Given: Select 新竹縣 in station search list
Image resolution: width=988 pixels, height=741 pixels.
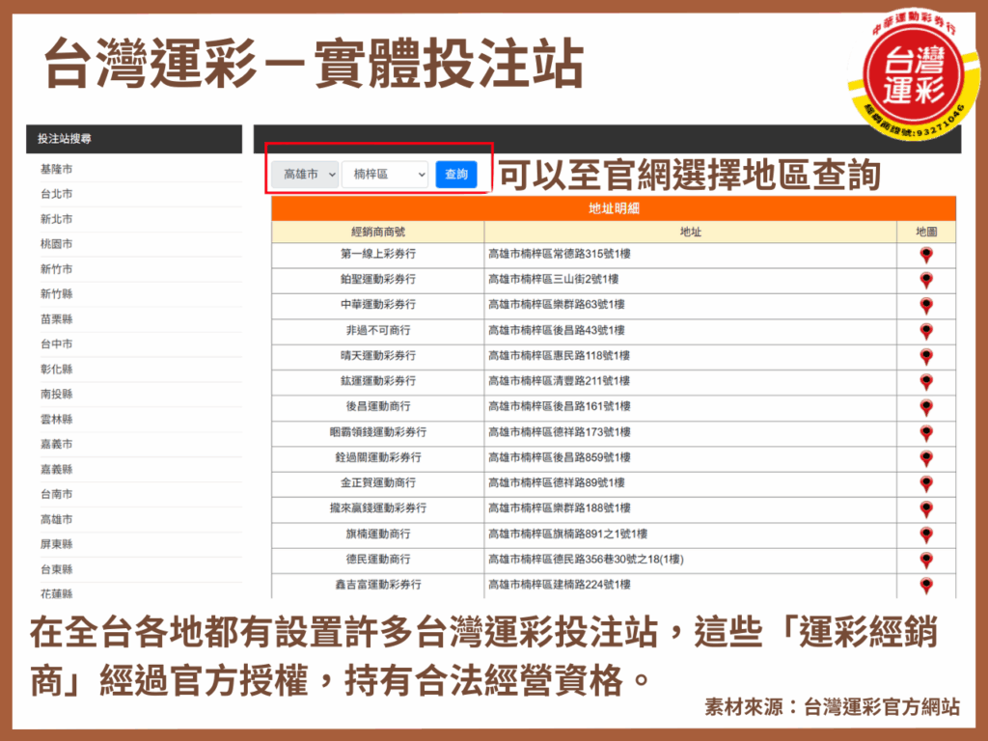Looking at the screenshot, I should tap(57, 293).
